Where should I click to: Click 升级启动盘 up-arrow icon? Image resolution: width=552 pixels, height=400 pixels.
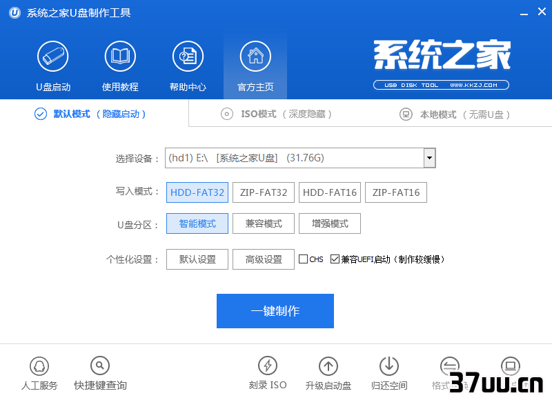(328, 366)
